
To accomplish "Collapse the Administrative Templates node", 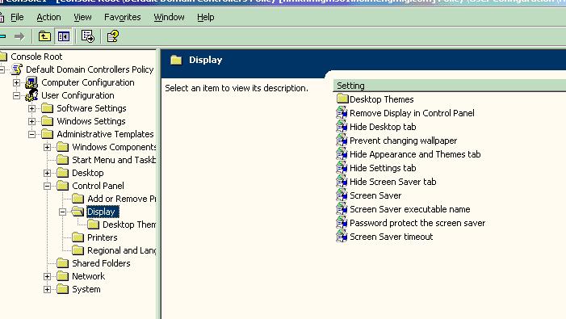I will coord(31,135).
